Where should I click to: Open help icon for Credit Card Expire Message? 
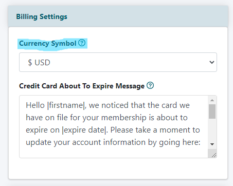pyautogui.click(x=150, y=85)
